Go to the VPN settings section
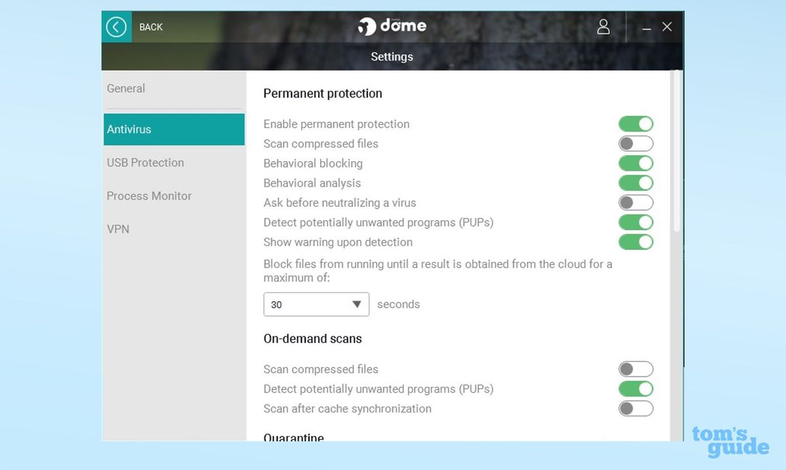 (x=118, y=229)
